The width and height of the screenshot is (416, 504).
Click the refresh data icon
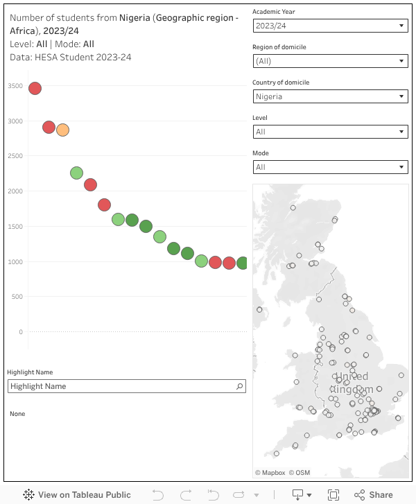tap(239, 495)
